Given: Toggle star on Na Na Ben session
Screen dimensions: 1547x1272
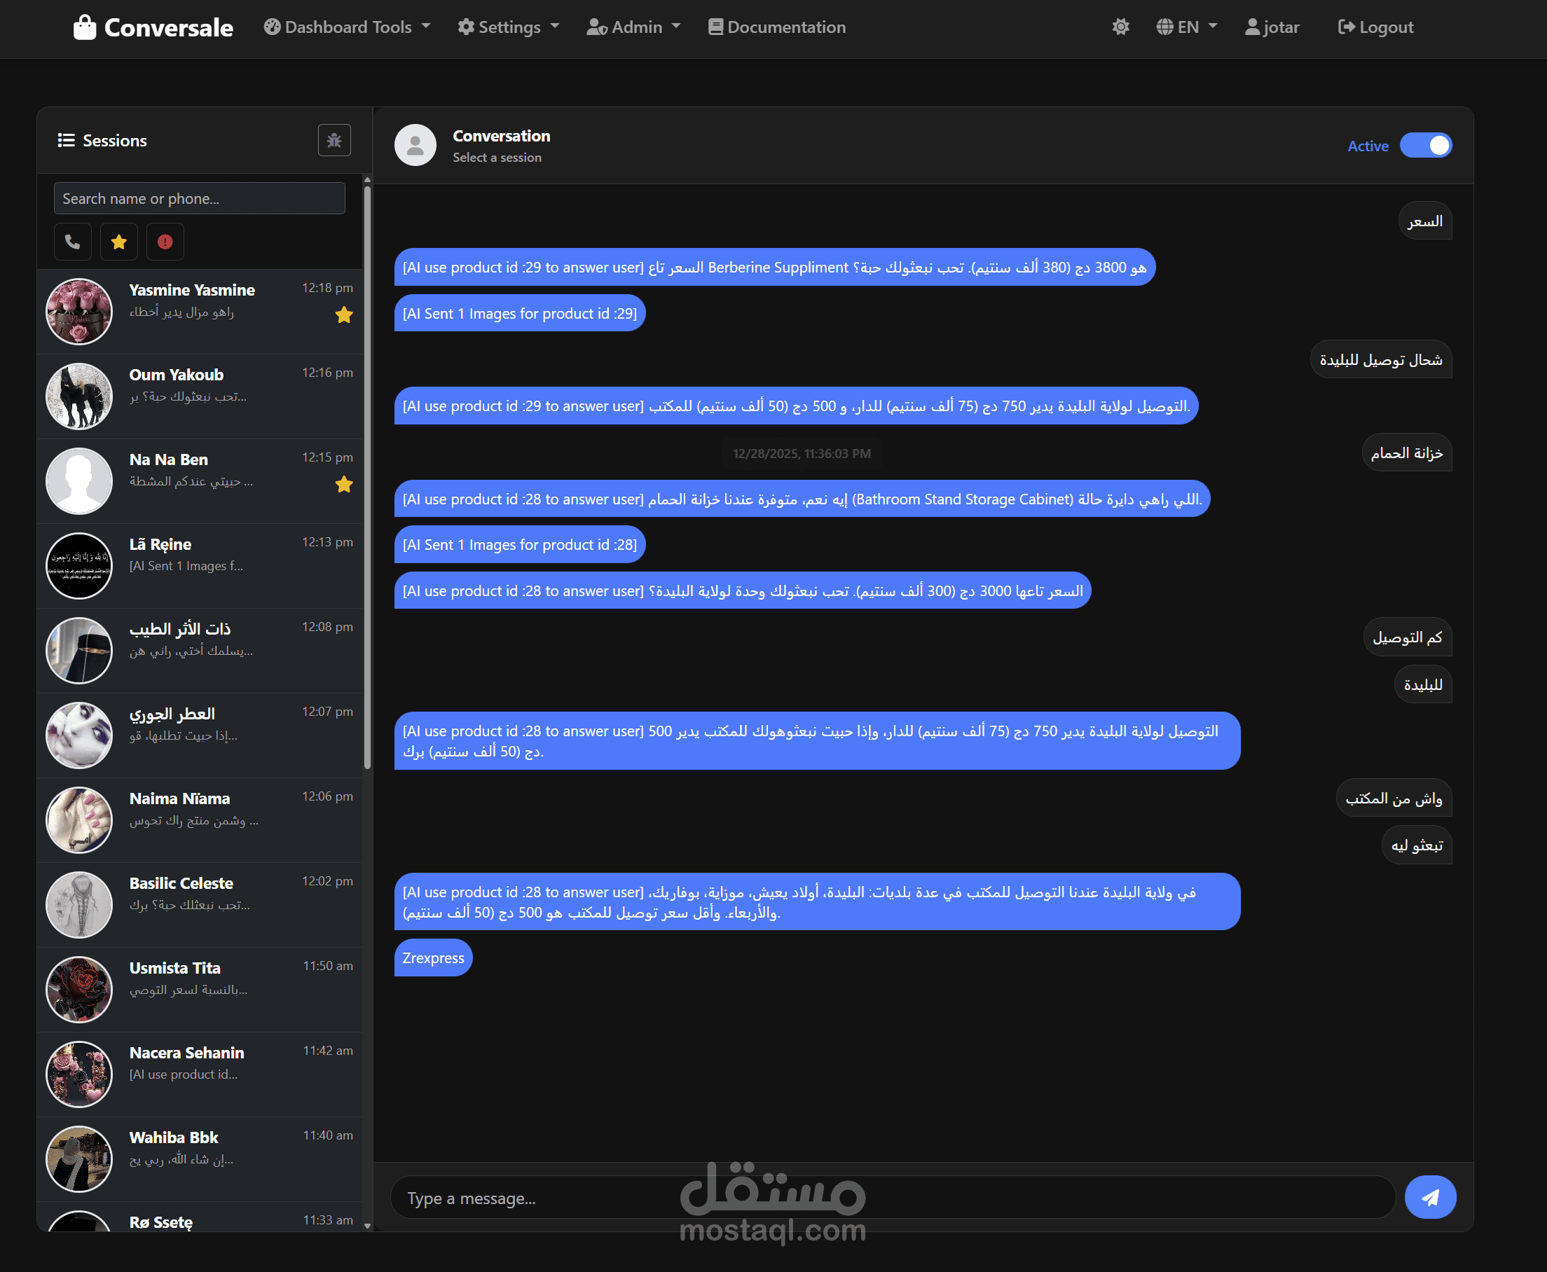Looking at the screenshot, I should tap(344, 484).
